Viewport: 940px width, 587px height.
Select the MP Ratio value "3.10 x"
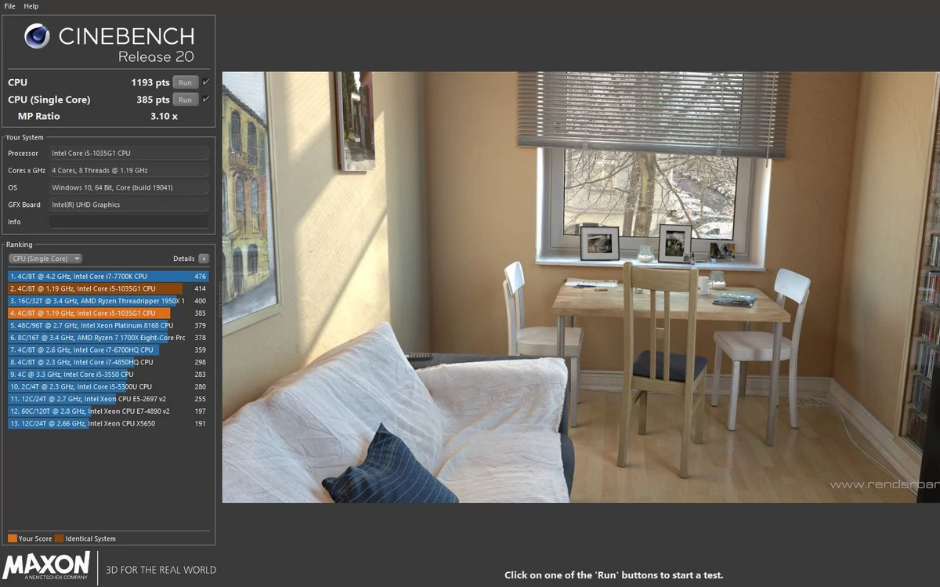click(164, 116)
